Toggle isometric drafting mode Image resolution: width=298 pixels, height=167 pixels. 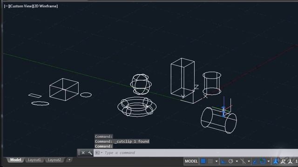[243, 161]
